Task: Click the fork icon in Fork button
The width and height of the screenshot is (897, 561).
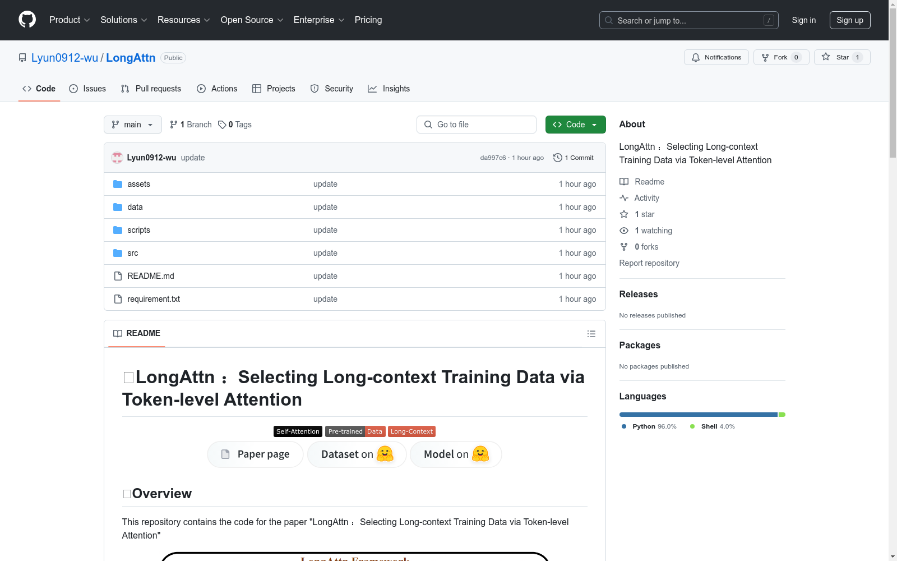Action: pos(765,57)
